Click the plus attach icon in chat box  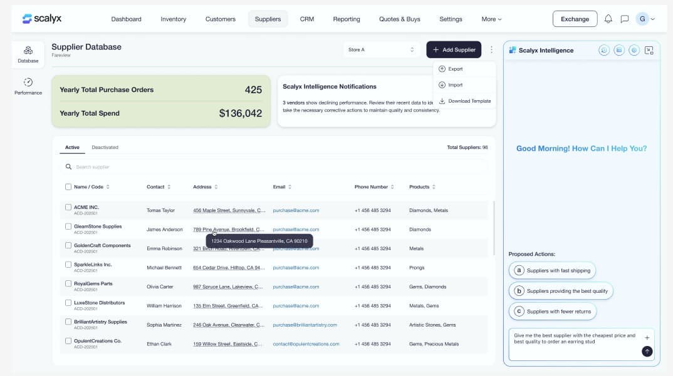pos(647,338)
